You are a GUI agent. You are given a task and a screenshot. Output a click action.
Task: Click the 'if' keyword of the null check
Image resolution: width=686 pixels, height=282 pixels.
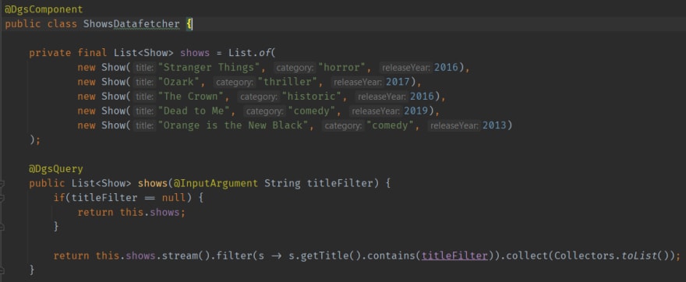point(59,198)
